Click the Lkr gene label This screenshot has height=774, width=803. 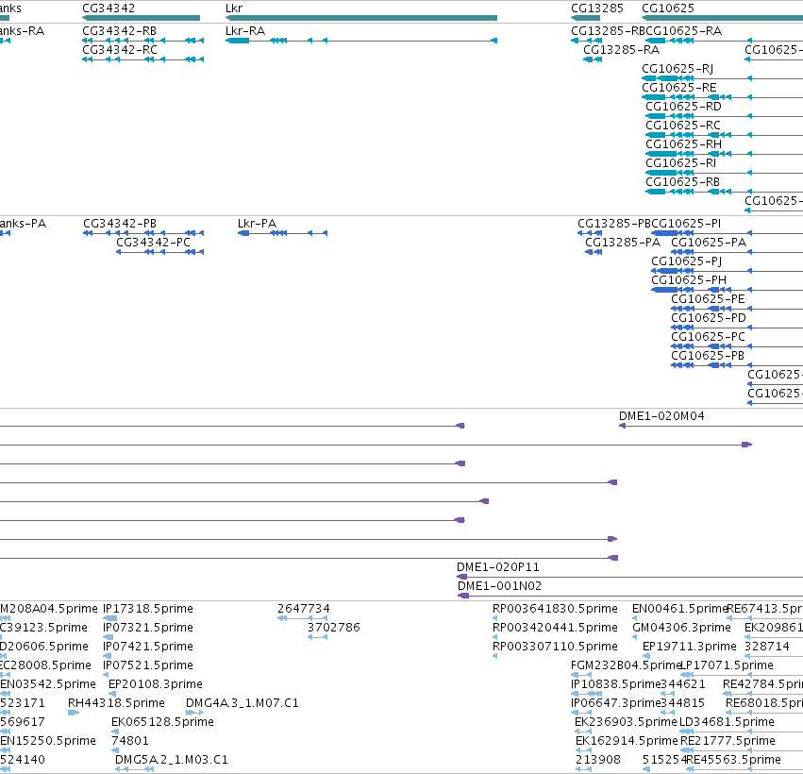click(x=234, y=8)
